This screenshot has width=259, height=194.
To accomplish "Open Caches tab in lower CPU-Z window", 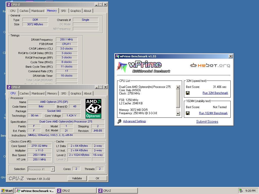I will (x=24, y=93).
